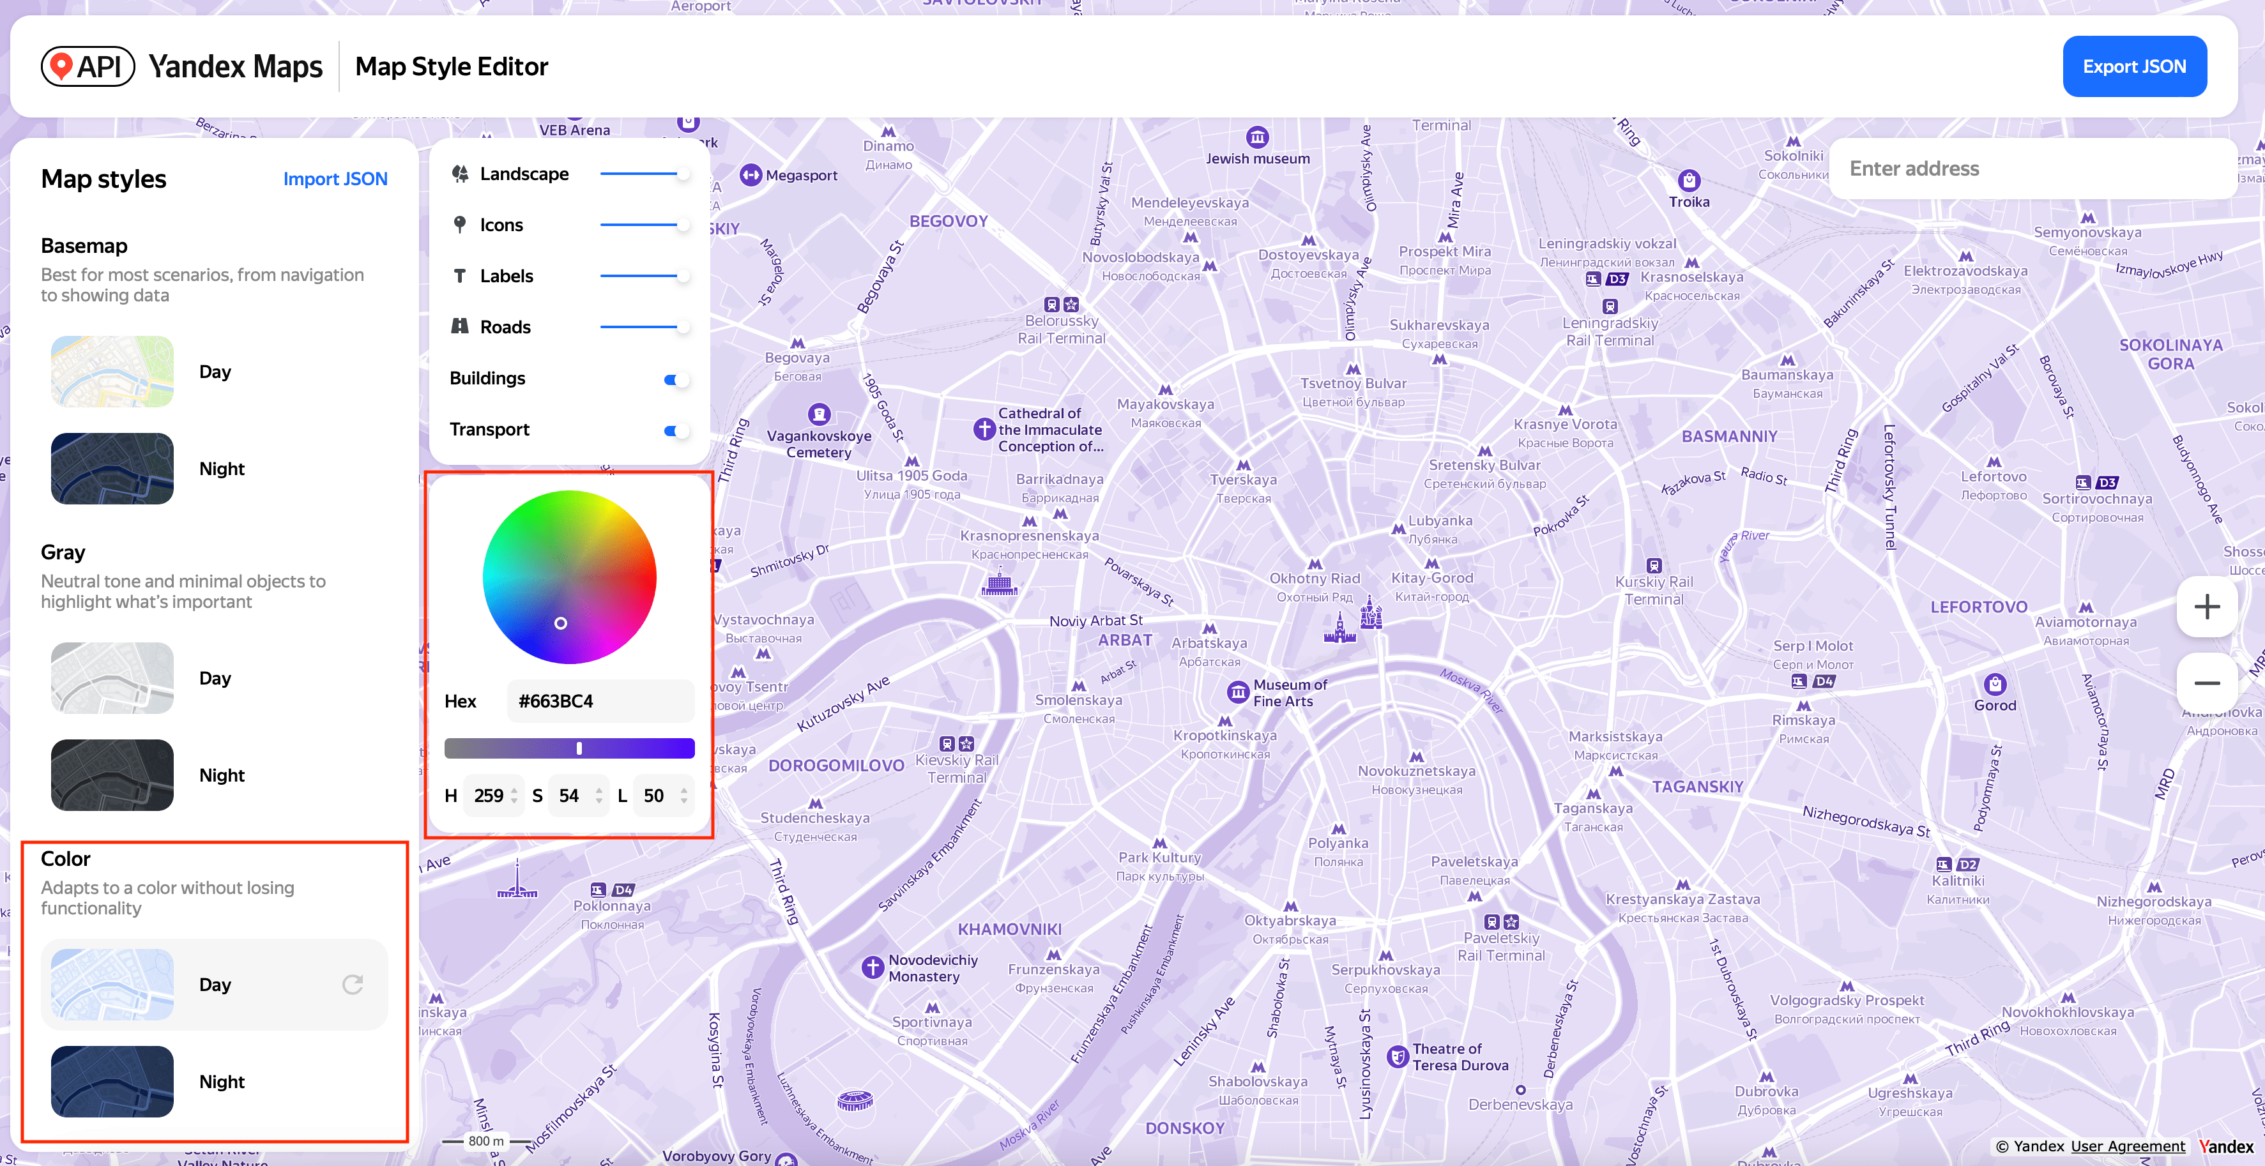Click the Export JSON button
2265x1166 pixels.
(x=2133, y=67)
